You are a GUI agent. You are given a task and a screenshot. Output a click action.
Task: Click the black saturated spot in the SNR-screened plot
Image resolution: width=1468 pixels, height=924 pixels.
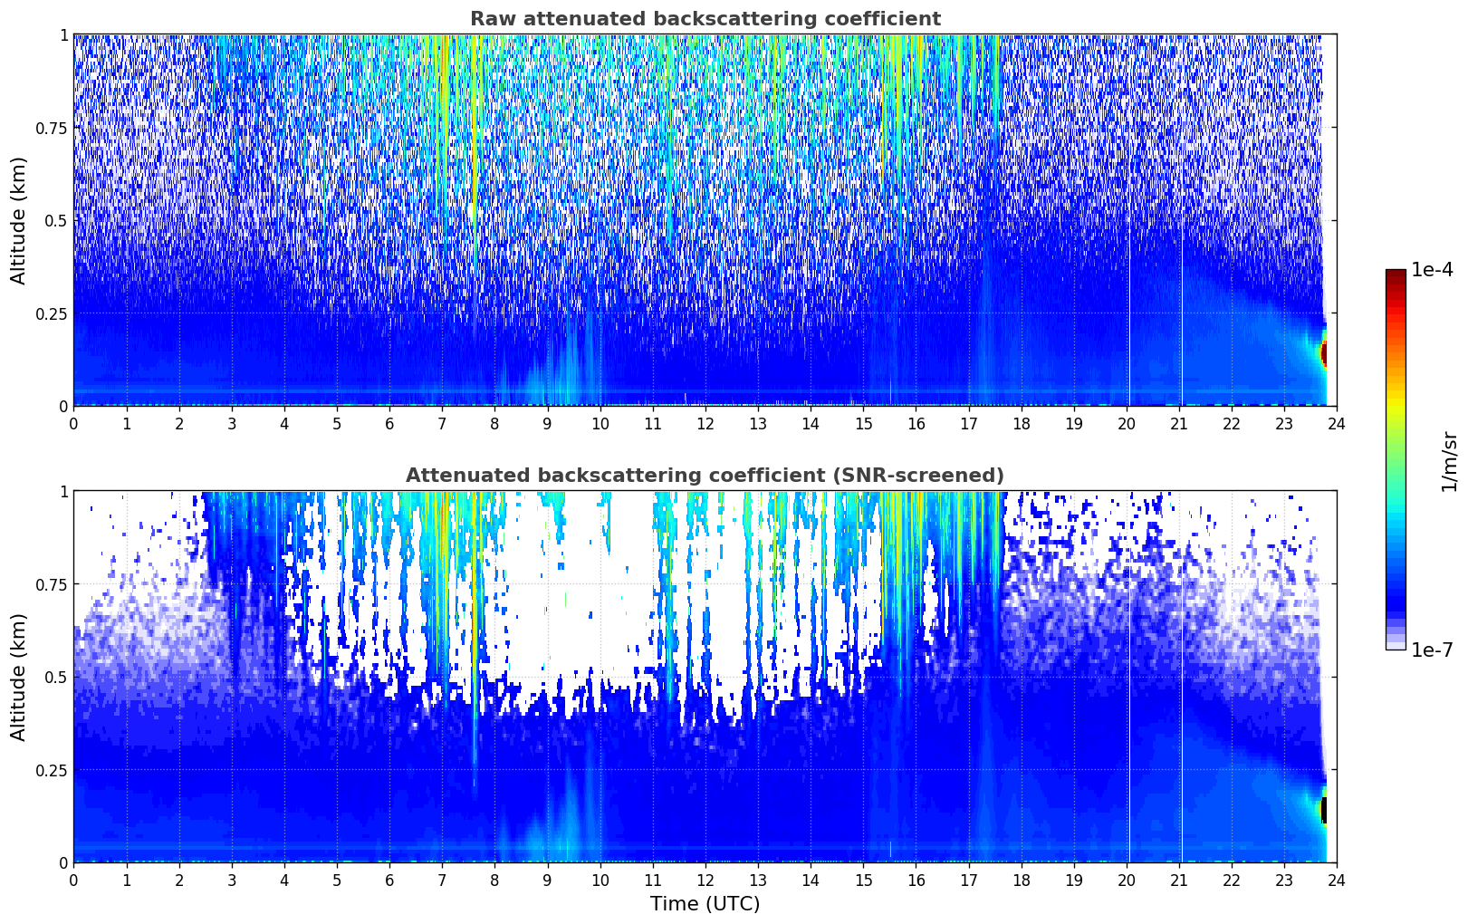click(1324, 810)
